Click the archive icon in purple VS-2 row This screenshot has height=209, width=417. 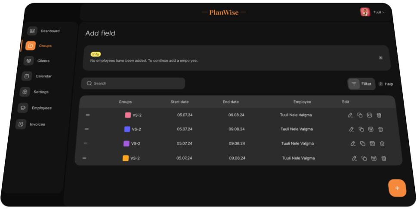[372, 144]
